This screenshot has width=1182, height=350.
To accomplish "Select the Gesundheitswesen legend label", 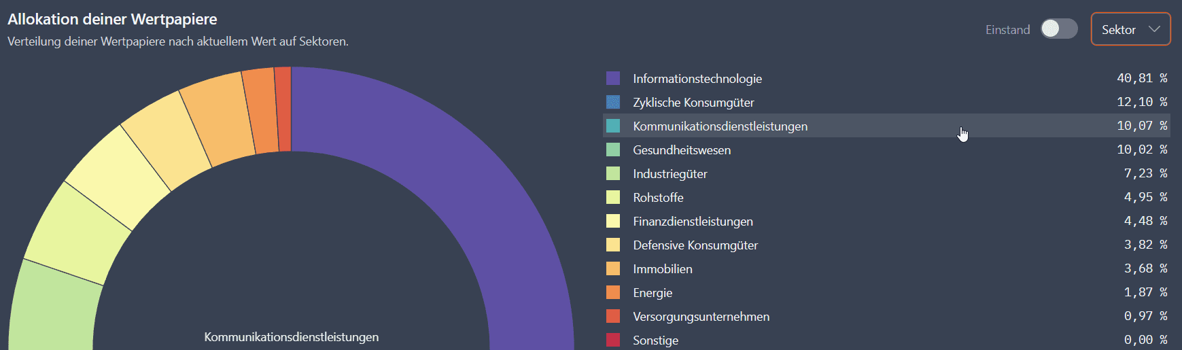I will 682,150.
